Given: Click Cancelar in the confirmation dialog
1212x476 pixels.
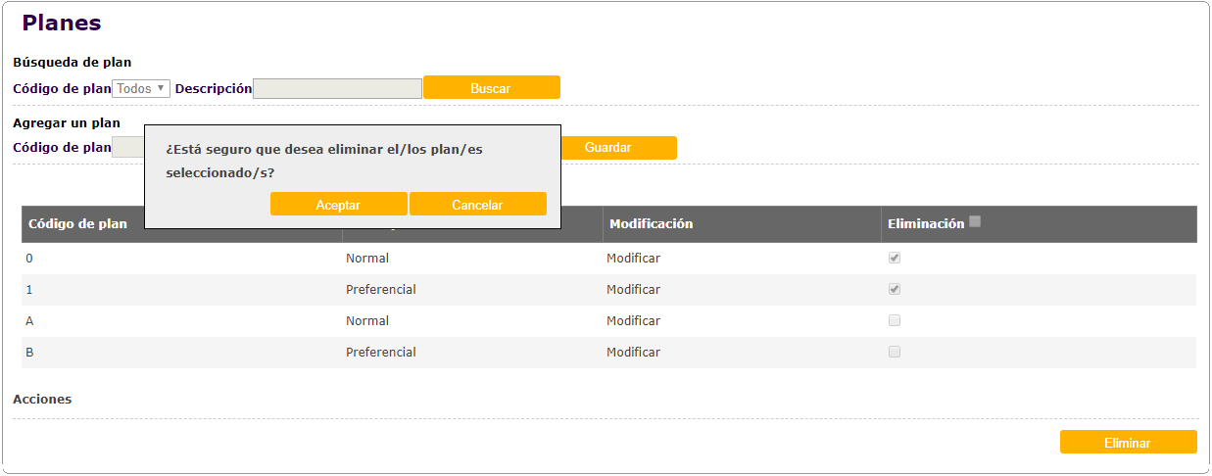Looking at the screenshot, I should [477, 205].
